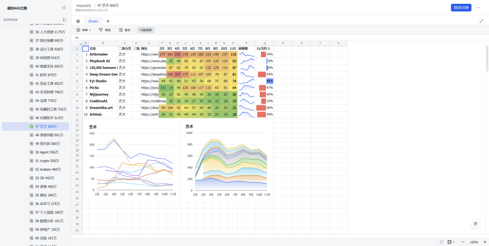Open the help question mark button
The height and width of the screenshot is (246, 489).
(475, 224)
